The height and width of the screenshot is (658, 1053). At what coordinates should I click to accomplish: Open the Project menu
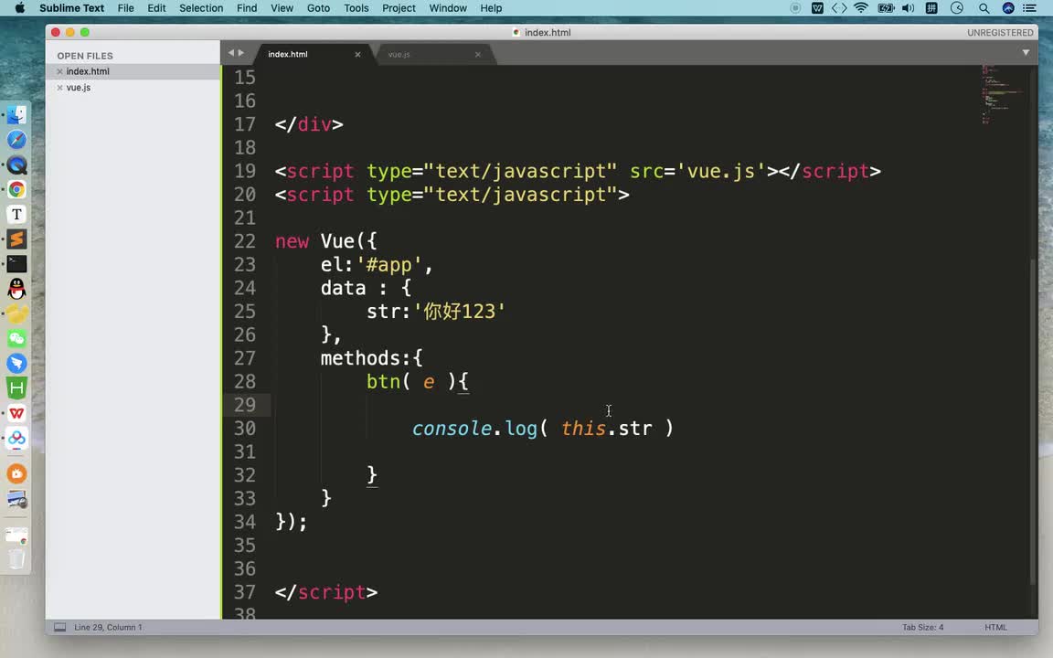tap(399, 8)
